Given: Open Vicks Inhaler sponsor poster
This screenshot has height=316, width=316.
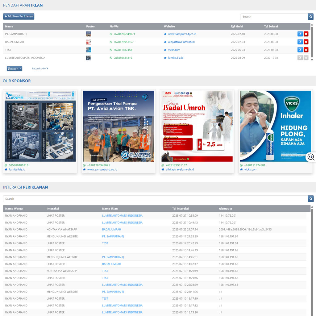Looking at the screenshot, I should click(276, 126).
